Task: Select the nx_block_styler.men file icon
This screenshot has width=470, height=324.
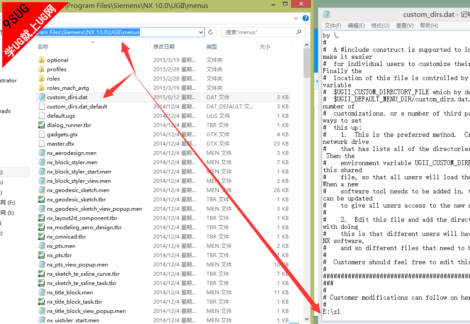Action: 42,162
